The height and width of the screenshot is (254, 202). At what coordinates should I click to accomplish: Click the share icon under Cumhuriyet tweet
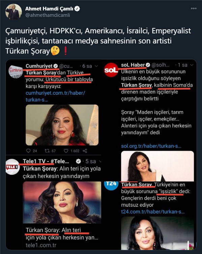[x=85, y=151]
